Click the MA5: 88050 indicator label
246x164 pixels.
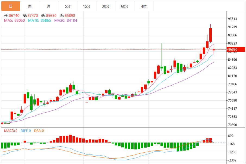(x=14, y=20)
